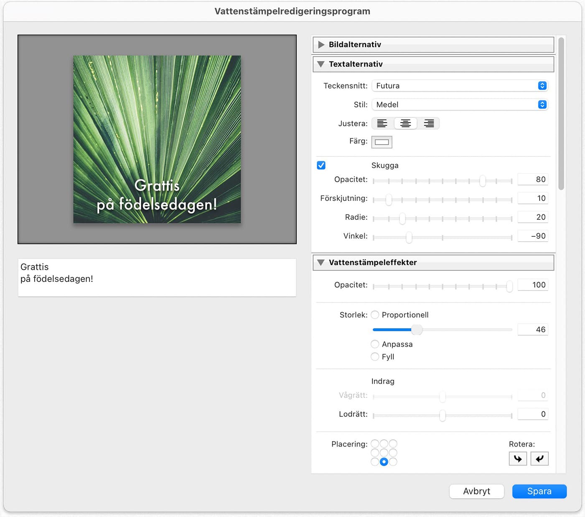Collapse the Vattenstämpeleffekter section
Viewport: 585px width, 517px height.
coord(321,262)
